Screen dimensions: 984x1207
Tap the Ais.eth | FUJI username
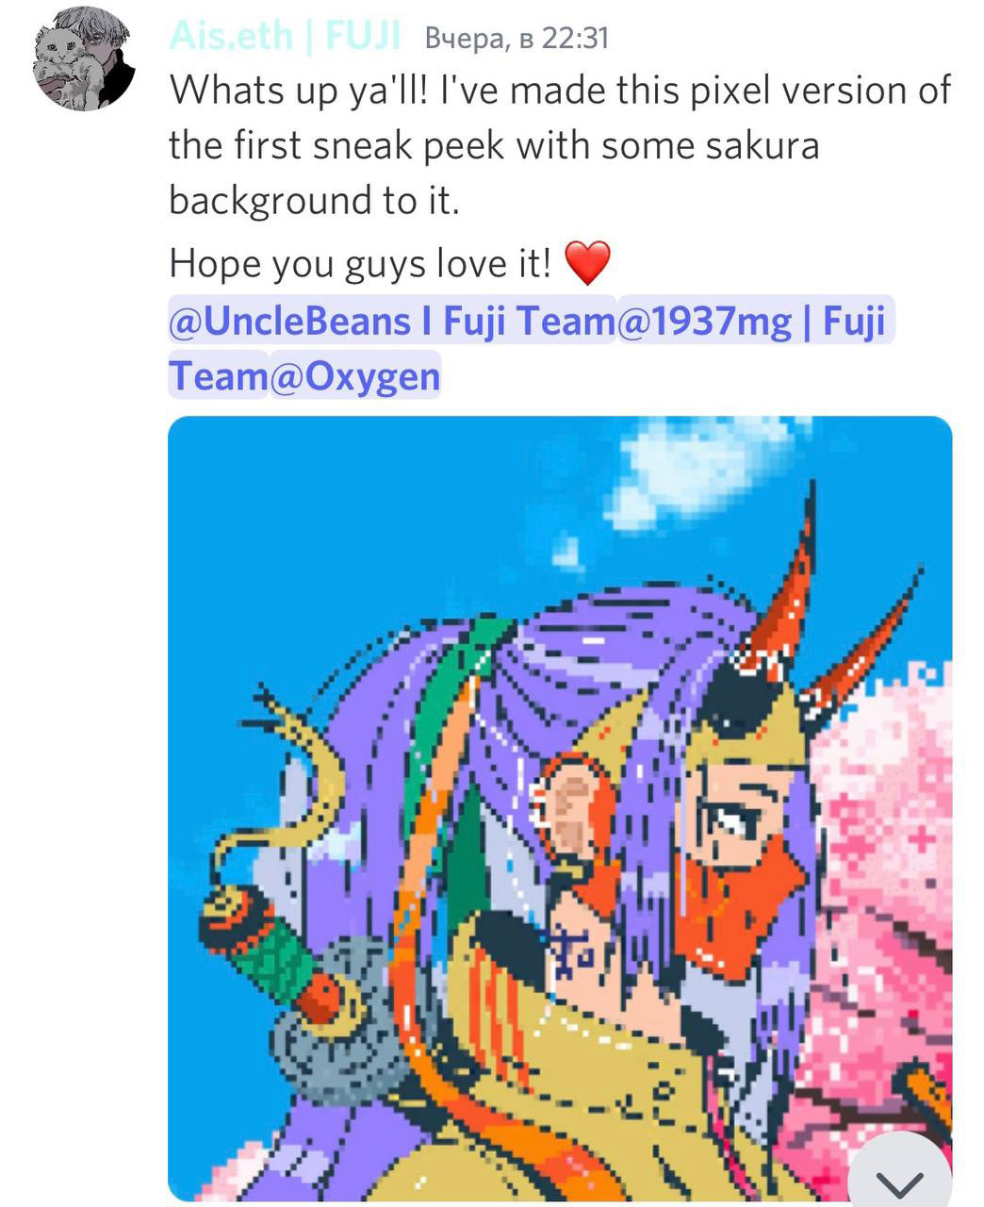pyautogui.click(x=286, y=36)
